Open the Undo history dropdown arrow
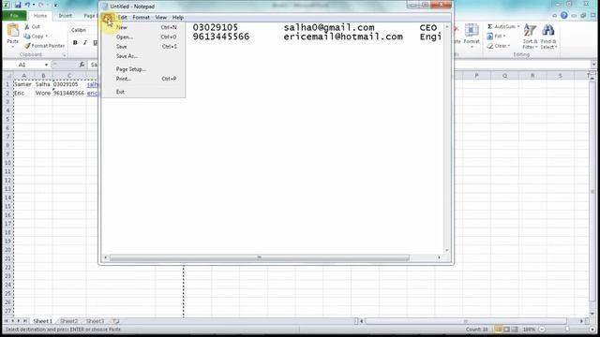The width and height of the screenshot is (600, 337). pyautogui.click(x=34, y=5)
